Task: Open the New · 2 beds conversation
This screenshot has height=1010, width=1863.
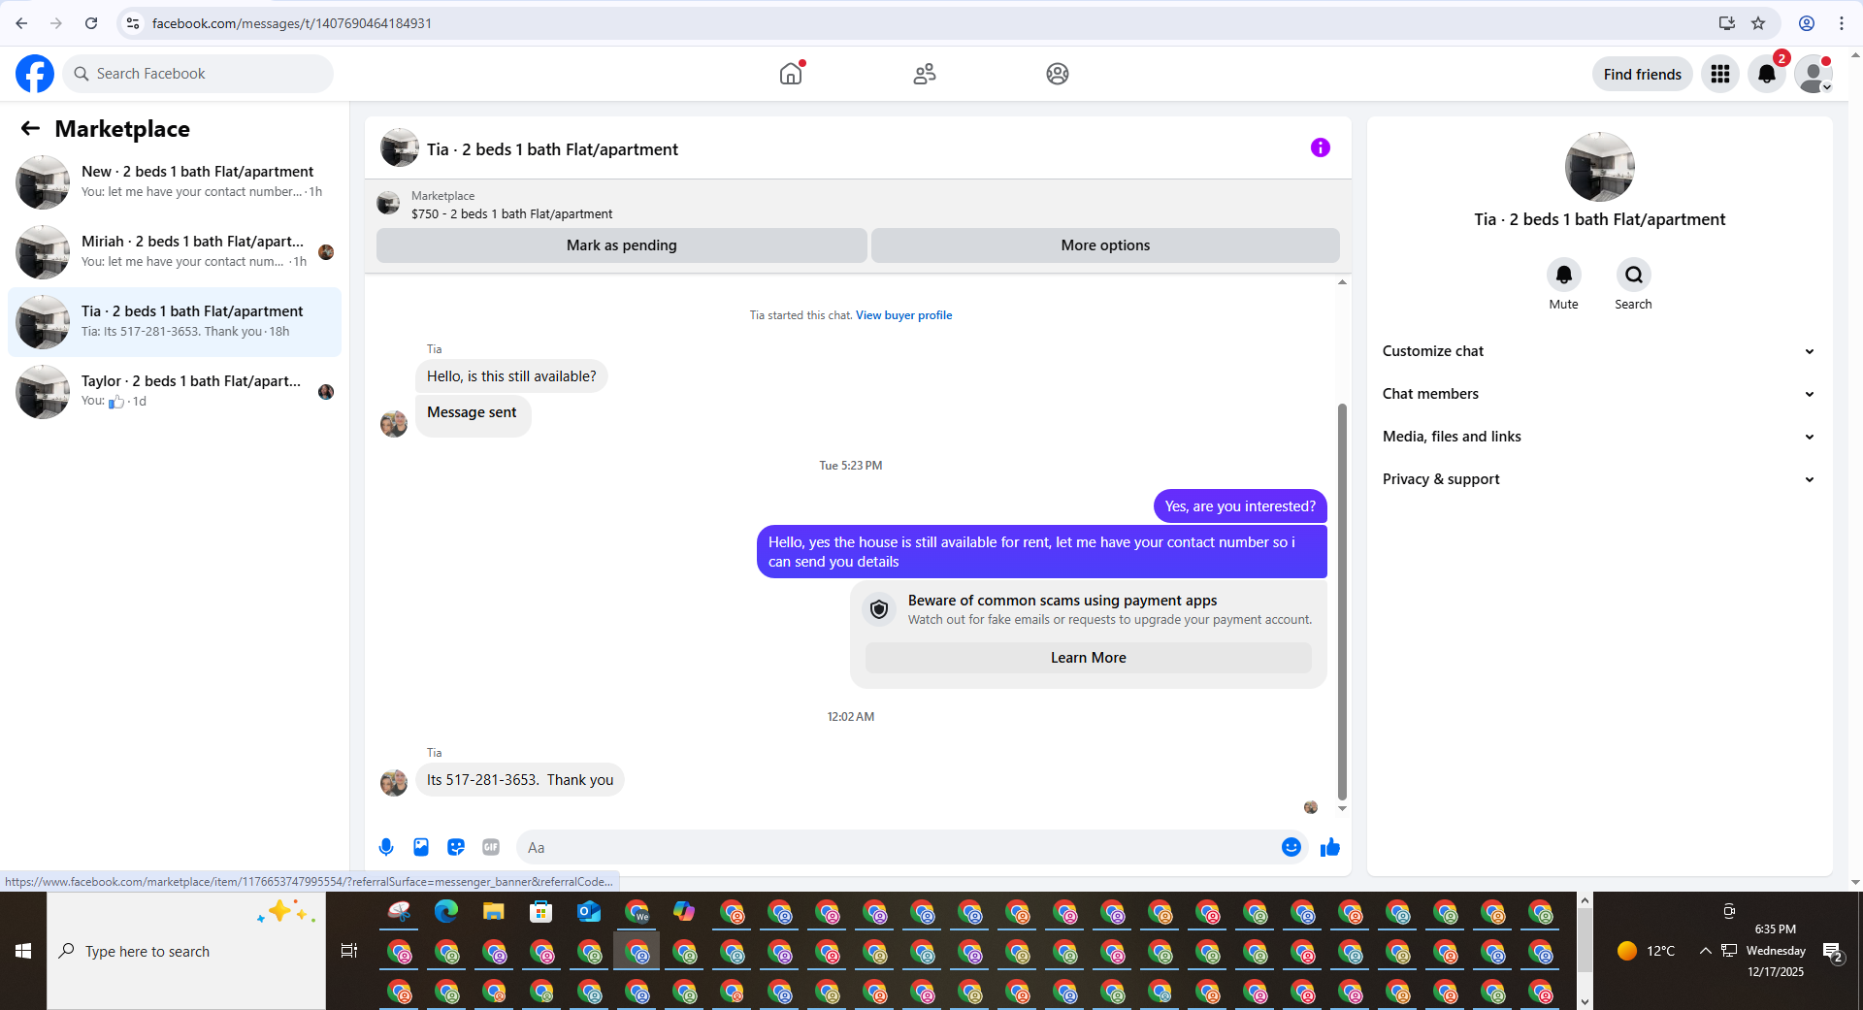Action: pyautogui.click(x=175, y=182)
